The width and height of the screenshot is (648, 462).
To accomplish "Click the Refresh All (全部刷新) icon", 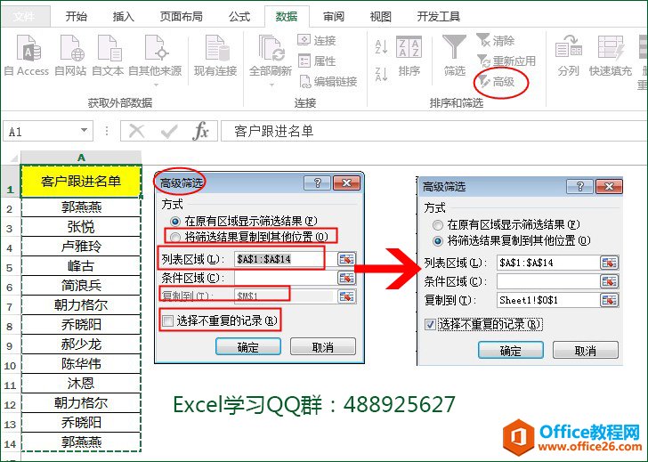I will pos(271,48).
